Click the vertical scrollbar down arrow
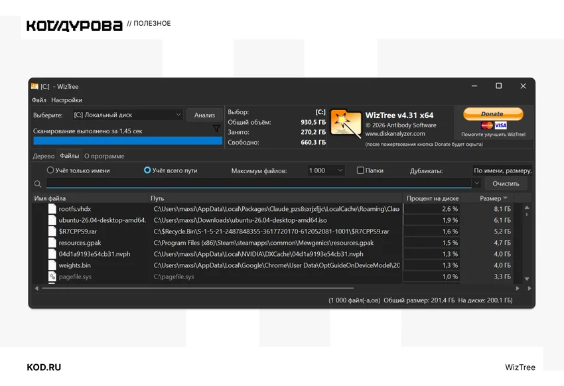This screenshot has width=564, height=386. pos(527,279)
